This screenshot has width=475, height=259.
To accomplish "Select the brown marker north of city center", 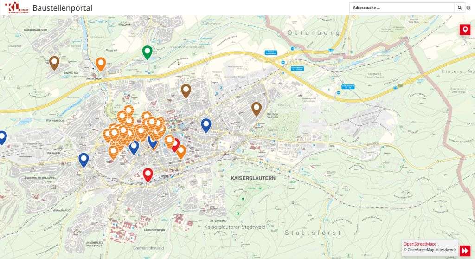I will click(186, 90).
